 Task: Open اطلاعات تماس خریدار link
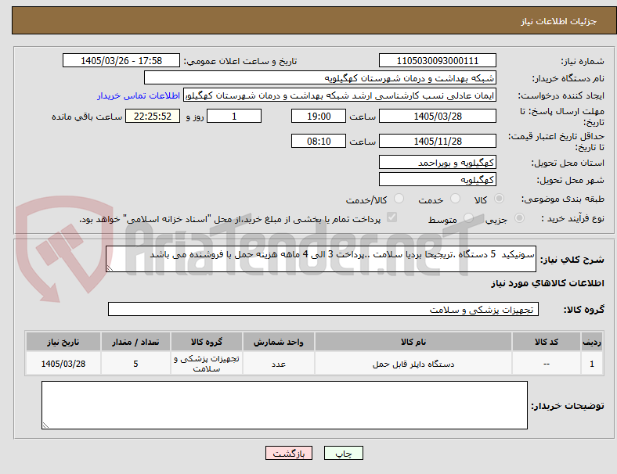(139, 95)
